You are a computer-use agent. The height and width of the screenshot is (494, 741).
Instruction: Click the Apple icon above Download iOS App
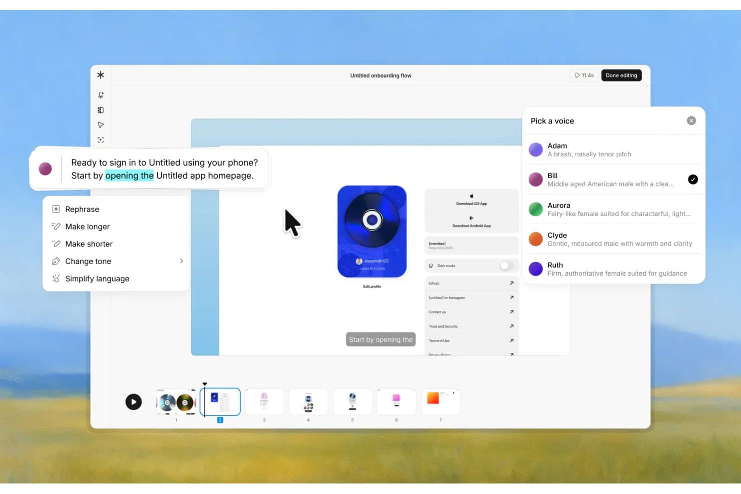(x=472, y=196)
